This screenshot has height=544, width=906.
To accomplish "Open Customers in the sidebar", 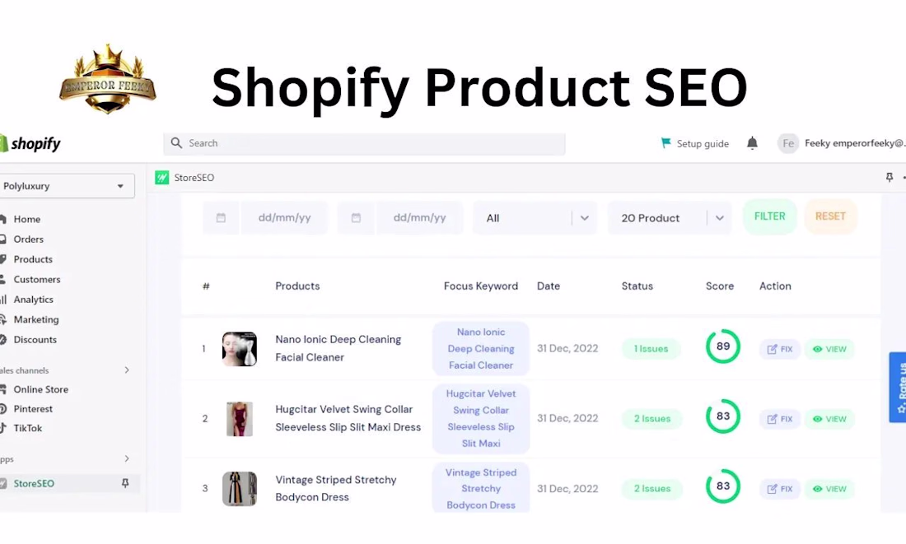I will pos(37,280).
